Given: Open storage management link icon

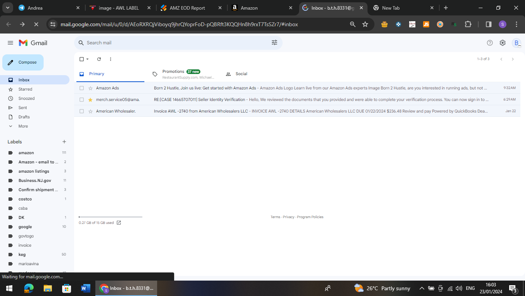Looking at the screenshot, I should (119, 223).
